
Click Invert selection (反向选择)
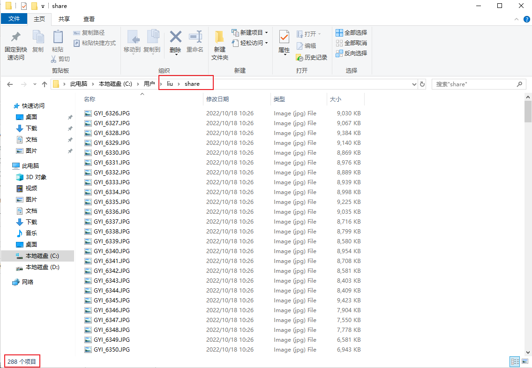pyautogui.click(x=351, y=53)
